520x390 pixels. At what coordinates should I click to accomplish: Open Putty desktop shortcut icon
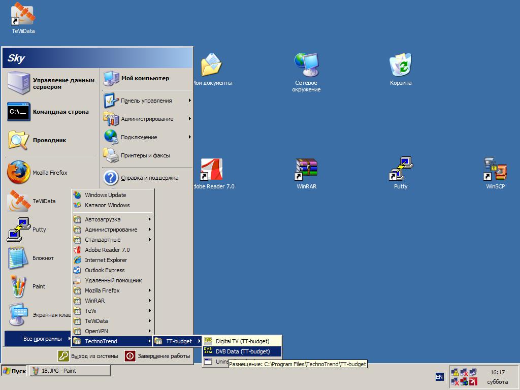[401, 173]
